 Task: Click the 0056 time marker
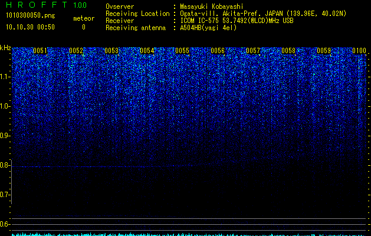[x=218, y=51]
